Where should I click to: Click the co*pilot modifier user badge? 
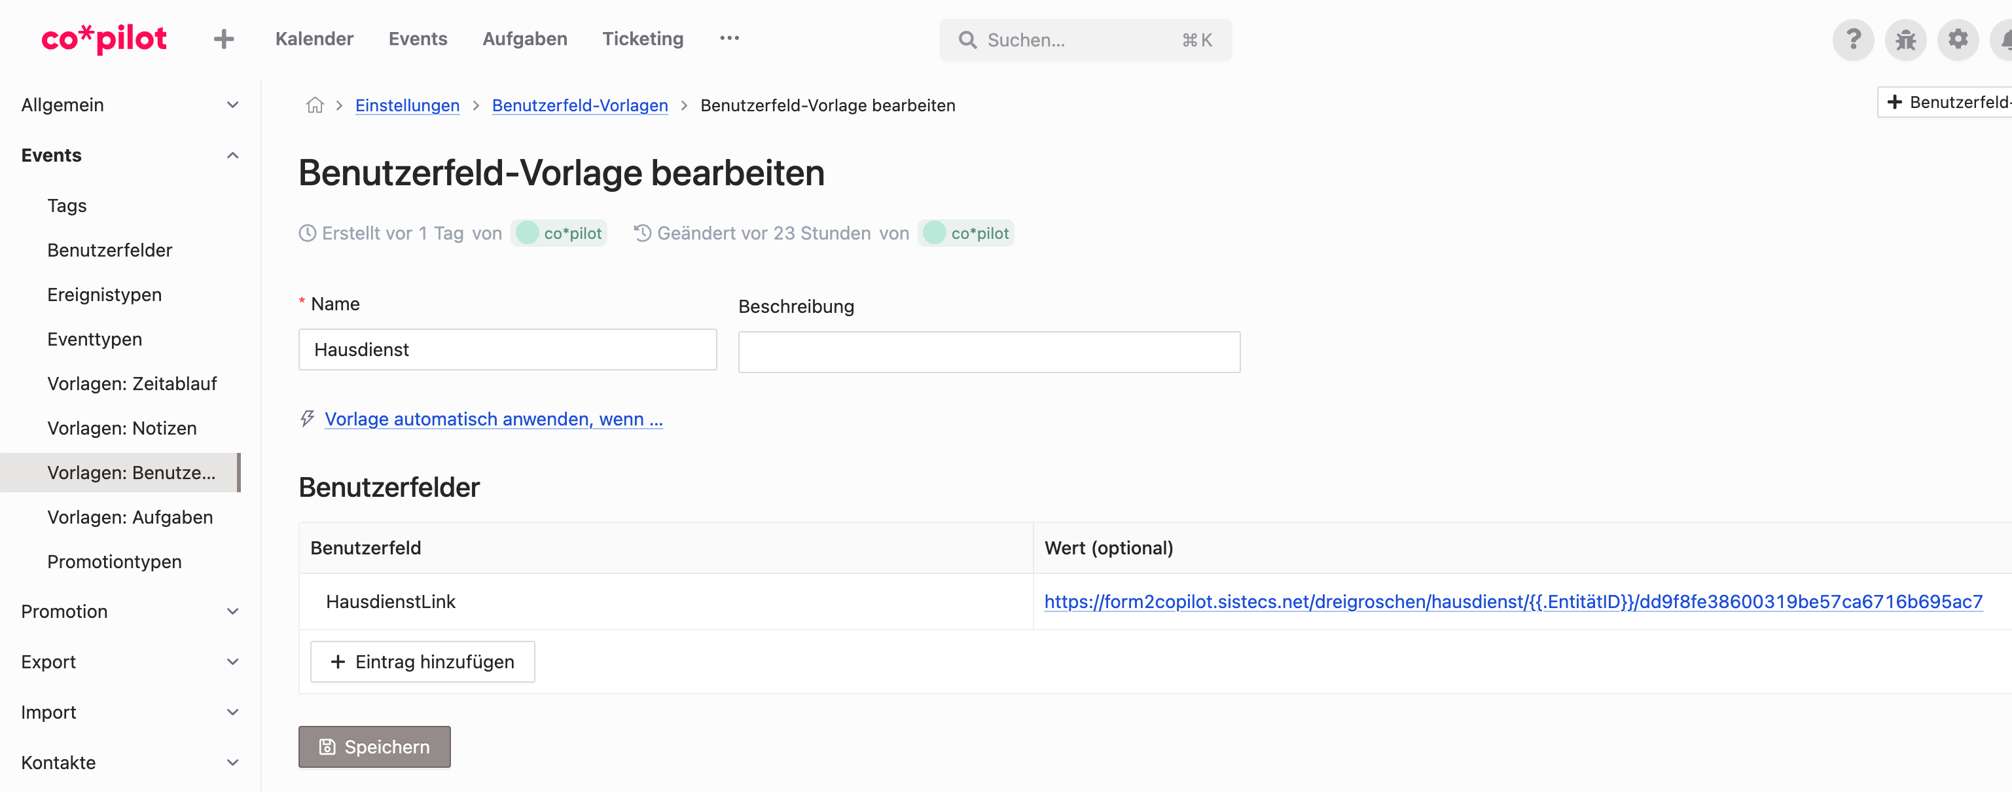click(966, 233)
